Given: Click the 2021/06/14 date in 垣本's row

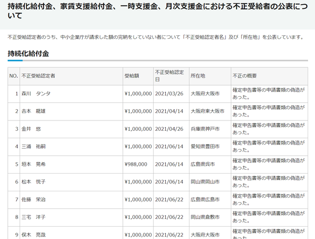Looking at the screenshot, I should pyautogui.click(x=169, y=164).
